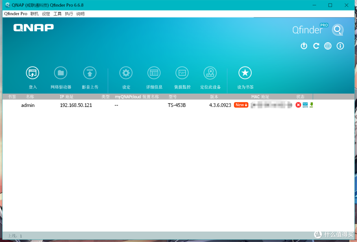Open the 工具 tools menu
This screenshot has width=357, height=242.
[58, 14]
